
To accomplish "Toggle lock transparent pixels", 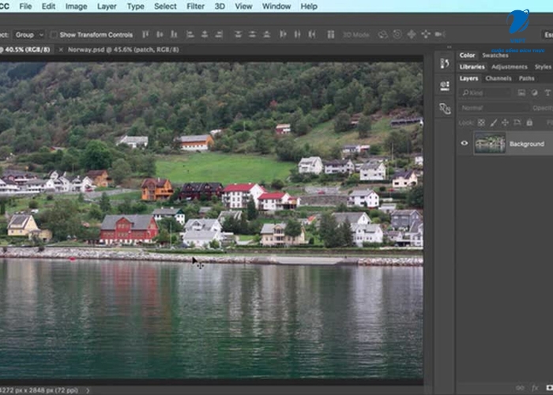I will click(x=481, y=122).
